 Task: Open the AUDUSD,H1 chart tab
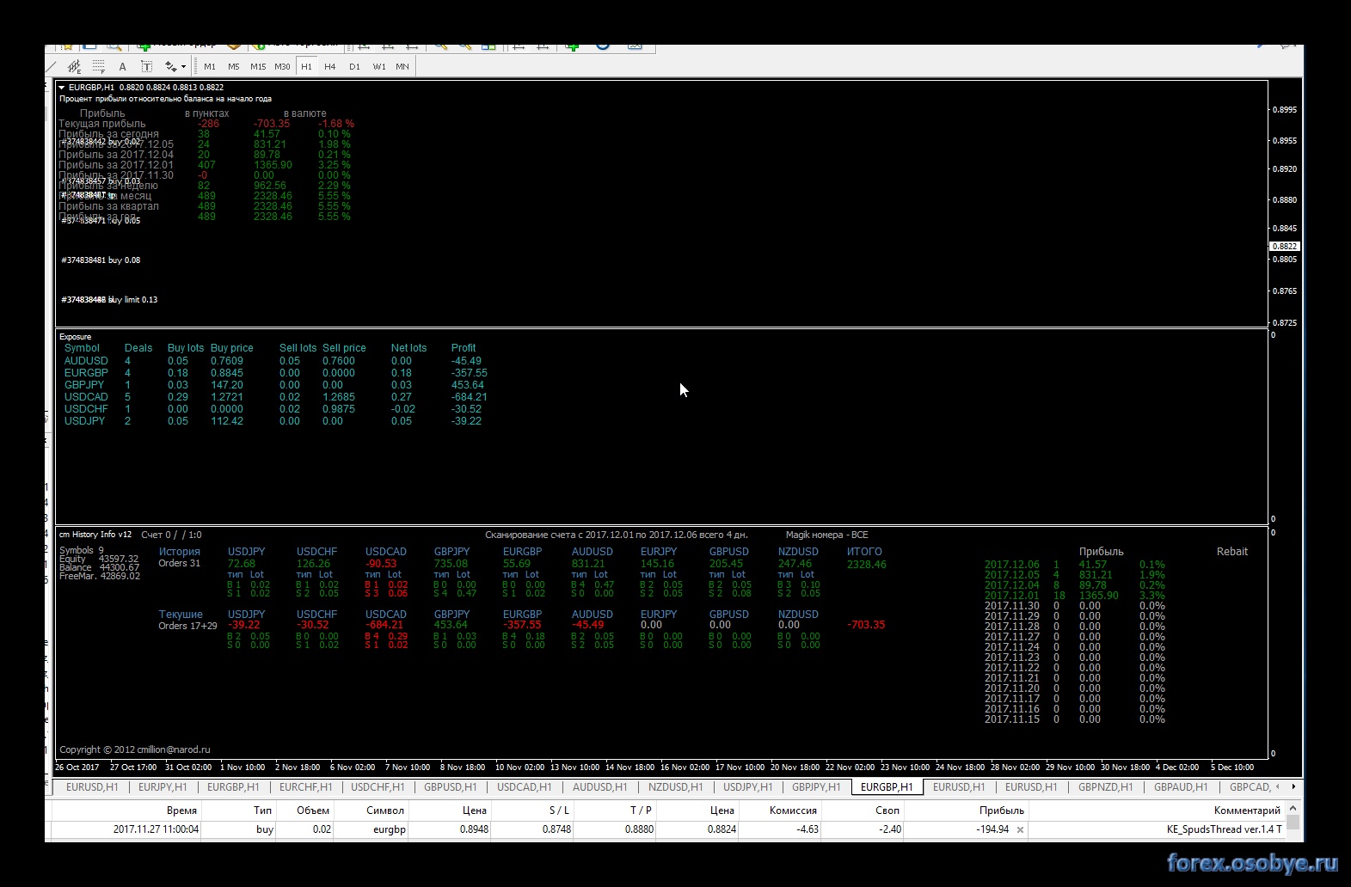[600, 786]
